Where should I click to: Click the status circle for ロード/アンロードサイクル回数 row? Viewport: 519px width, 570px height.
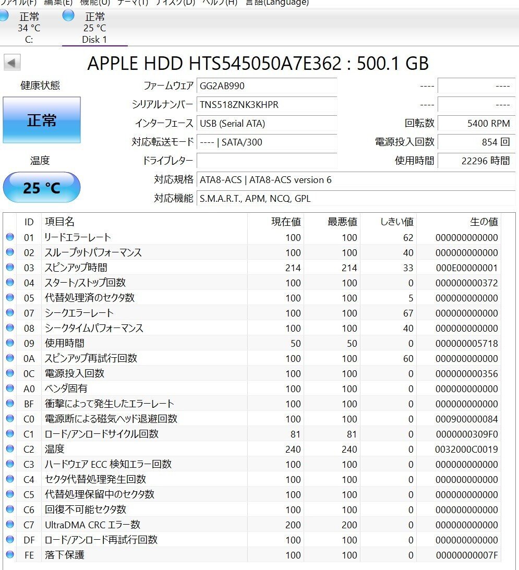tap(10, 433)
